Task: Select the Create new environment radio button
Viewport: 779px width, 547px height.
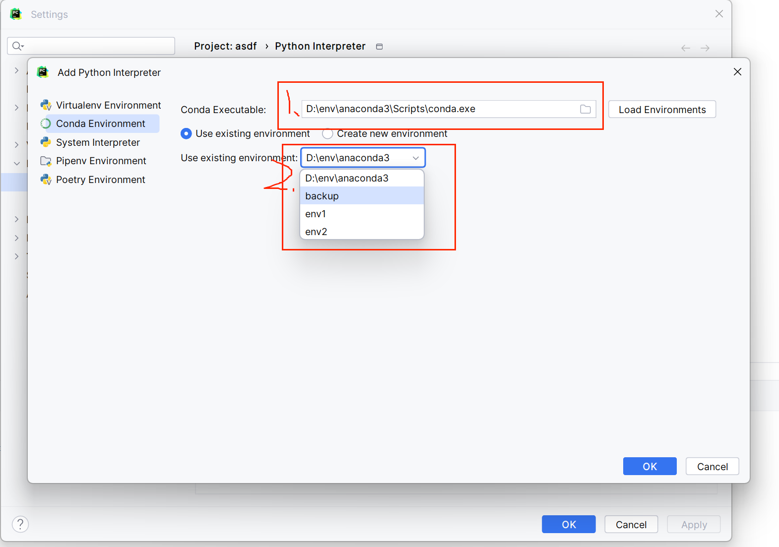Action: 327,133
